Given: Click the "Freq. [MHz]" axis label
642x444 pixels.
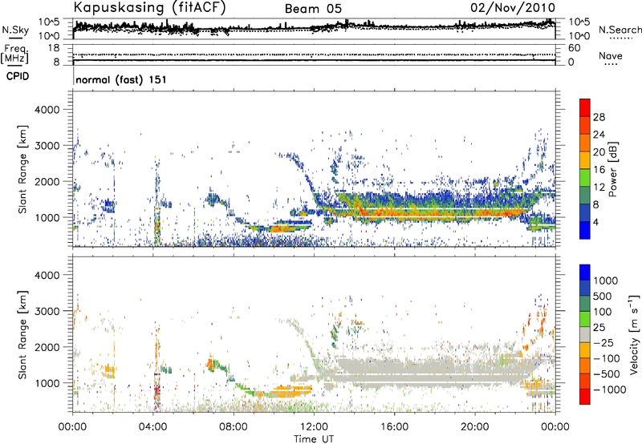Looking at the screenshot, I should (14, 54).
